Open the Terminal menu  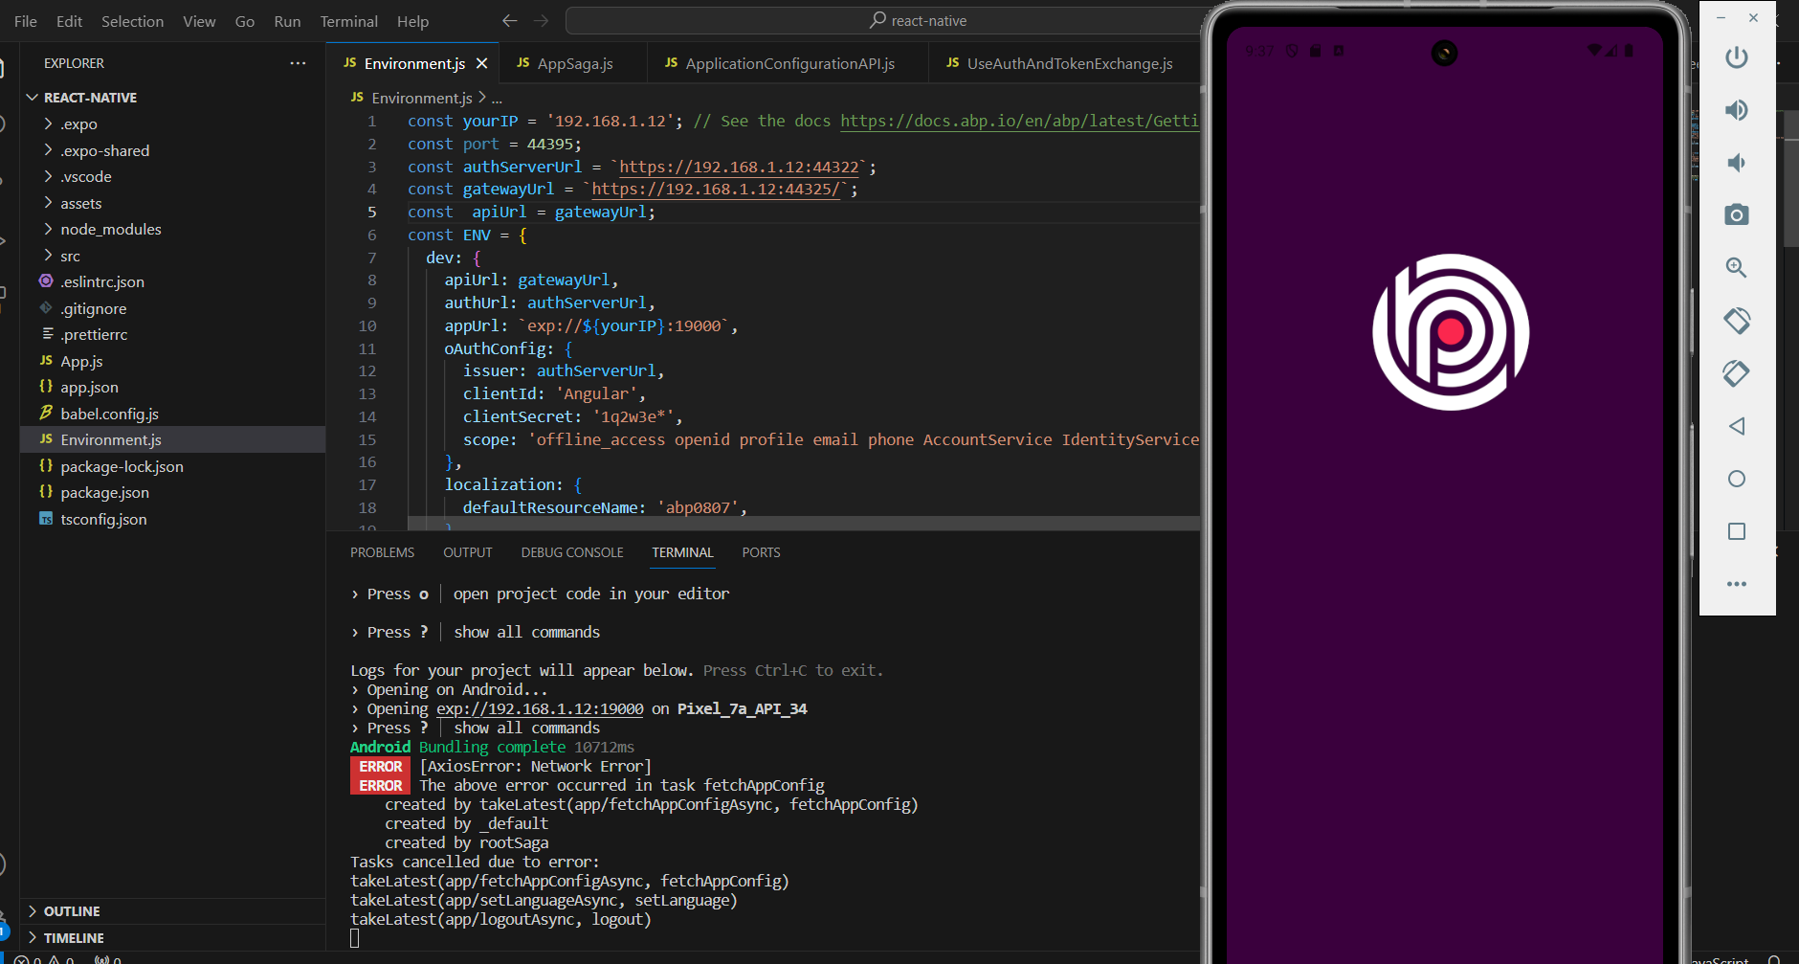pos(348,21)
